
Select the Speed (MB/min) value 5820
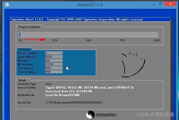click(x=54, y=57)
